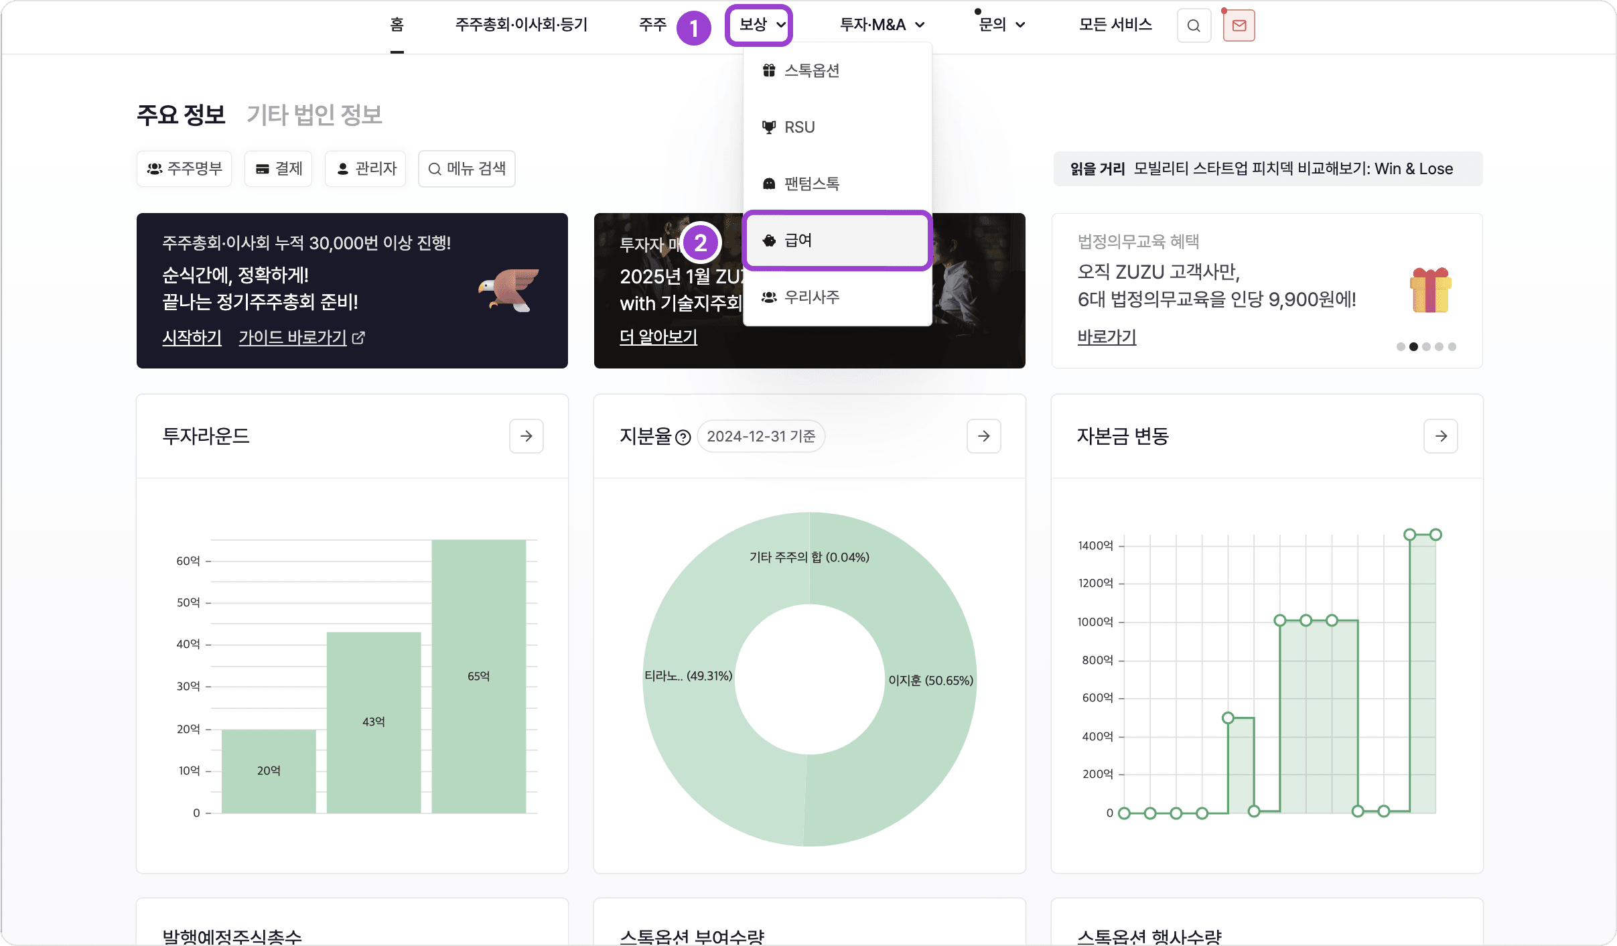Open the red mail inbox icon
The width and height of the screenshot is (1617, 946).
pyautogui.click(x=1239, y=25)
